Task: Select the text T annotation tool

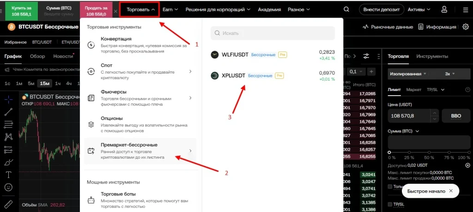Action: pyautogui.click(x=8, y=175)
